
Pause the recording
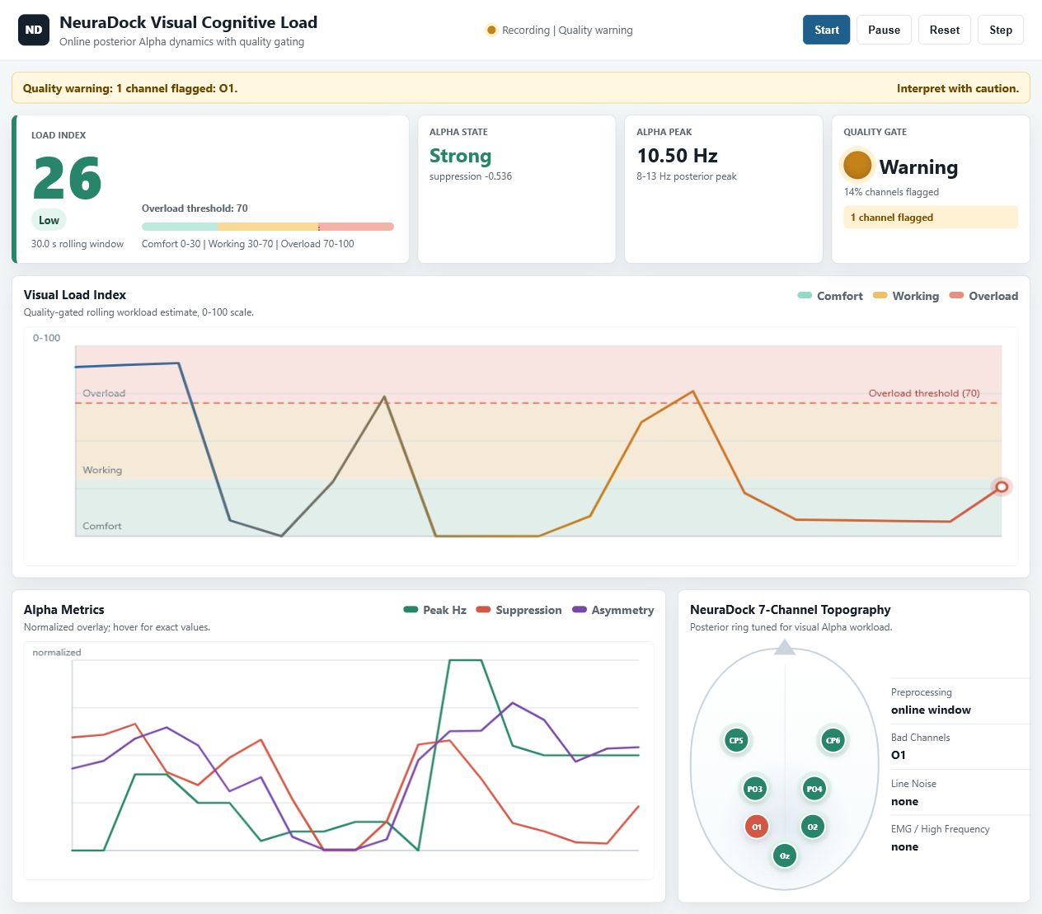884,30
